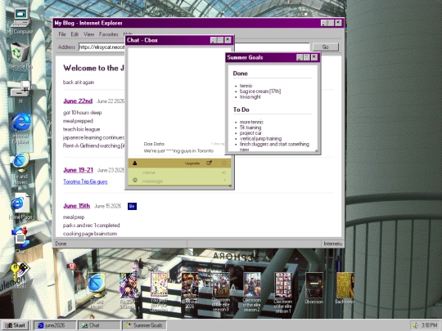This screenshot has width=442, height=331.
Task: Close the Chat - Cbox window
Action: (228, 40)
